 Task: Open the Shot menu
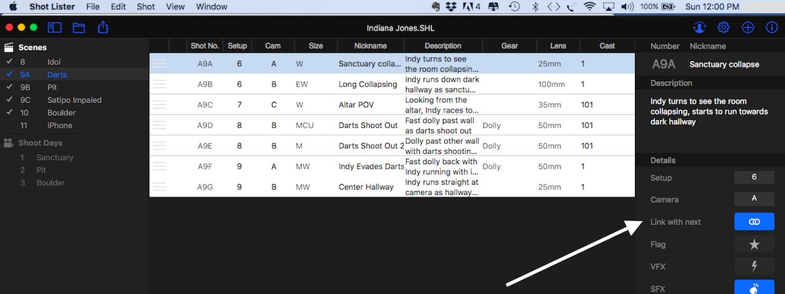tap(146, 7)
